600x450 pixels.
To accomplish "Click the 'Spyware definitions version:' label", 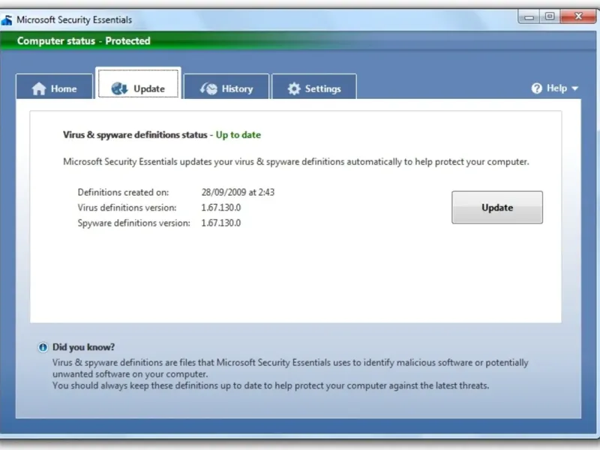I will [134, 223].
